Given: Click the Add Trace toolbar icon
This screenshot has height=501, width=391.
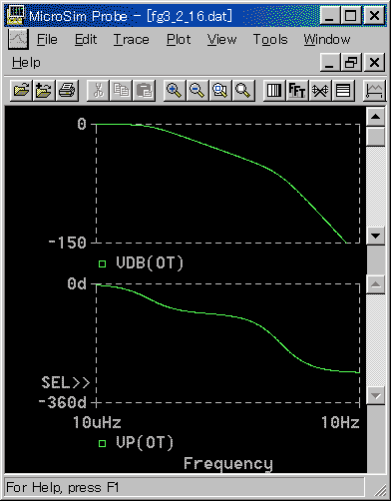Looking at the screenshot, I should tap(374, 90).
